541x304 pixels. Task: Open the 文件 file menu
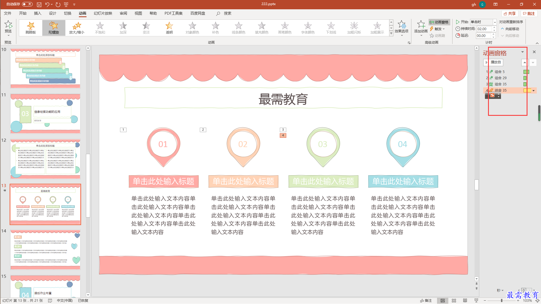8,13
